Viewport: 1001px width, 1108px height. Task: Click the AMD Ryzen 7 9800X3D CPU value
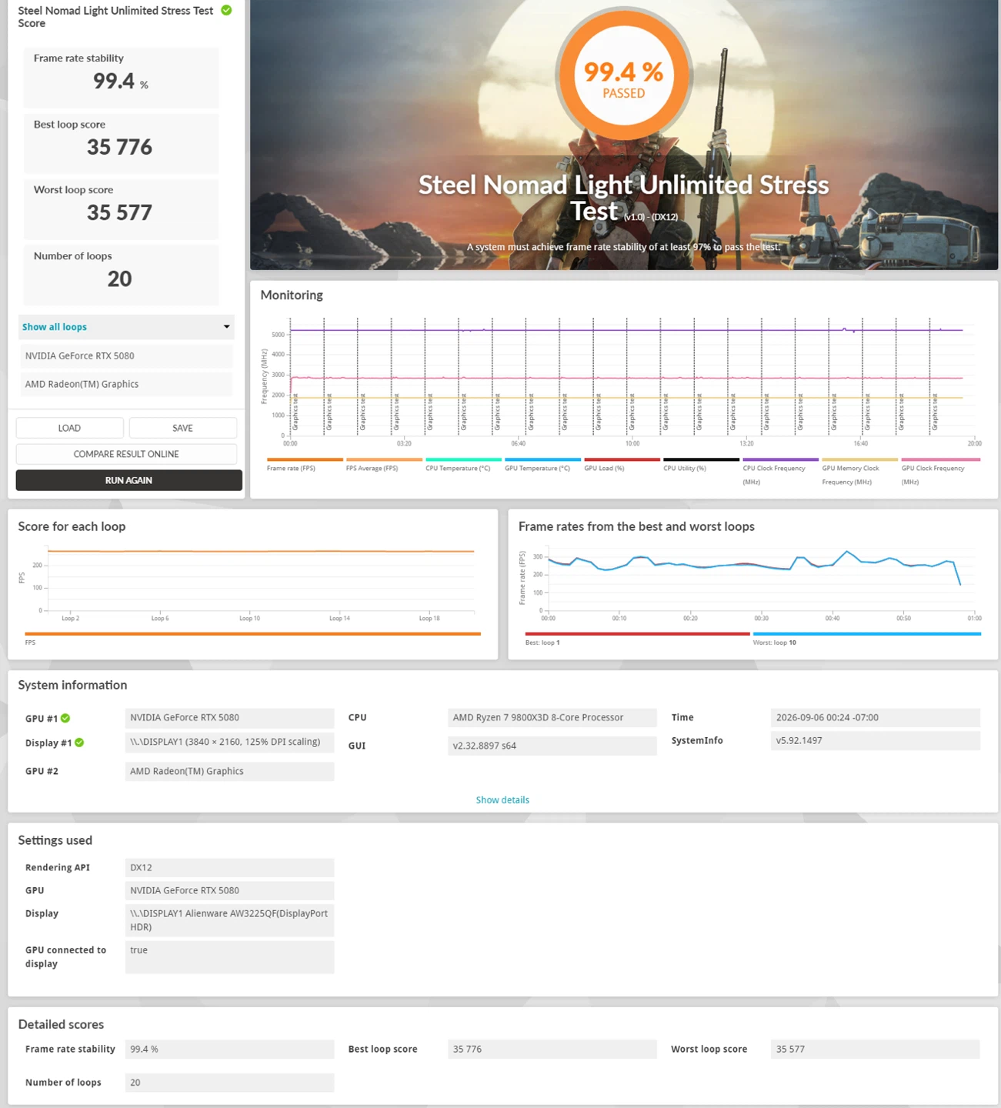click(x=552, y=718)
